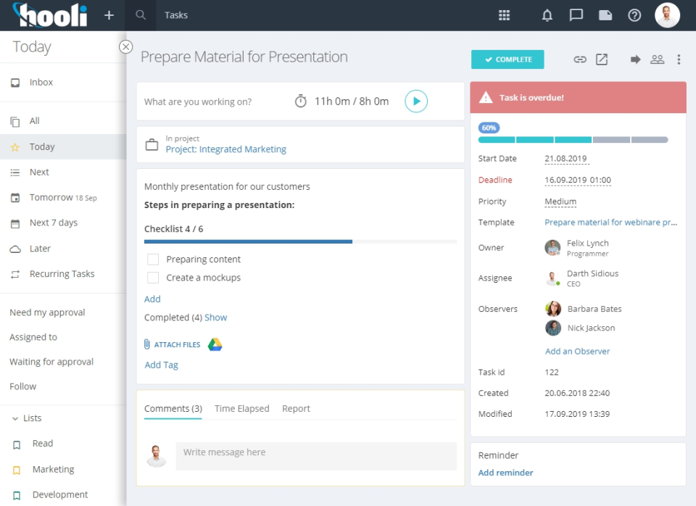Open the three-dot more options menu
Viewport: 696px width, 506px height.
pos(679,59)
